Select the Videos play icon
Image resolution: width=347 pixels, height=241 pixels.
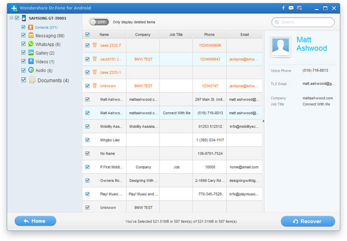click(31, 61)
